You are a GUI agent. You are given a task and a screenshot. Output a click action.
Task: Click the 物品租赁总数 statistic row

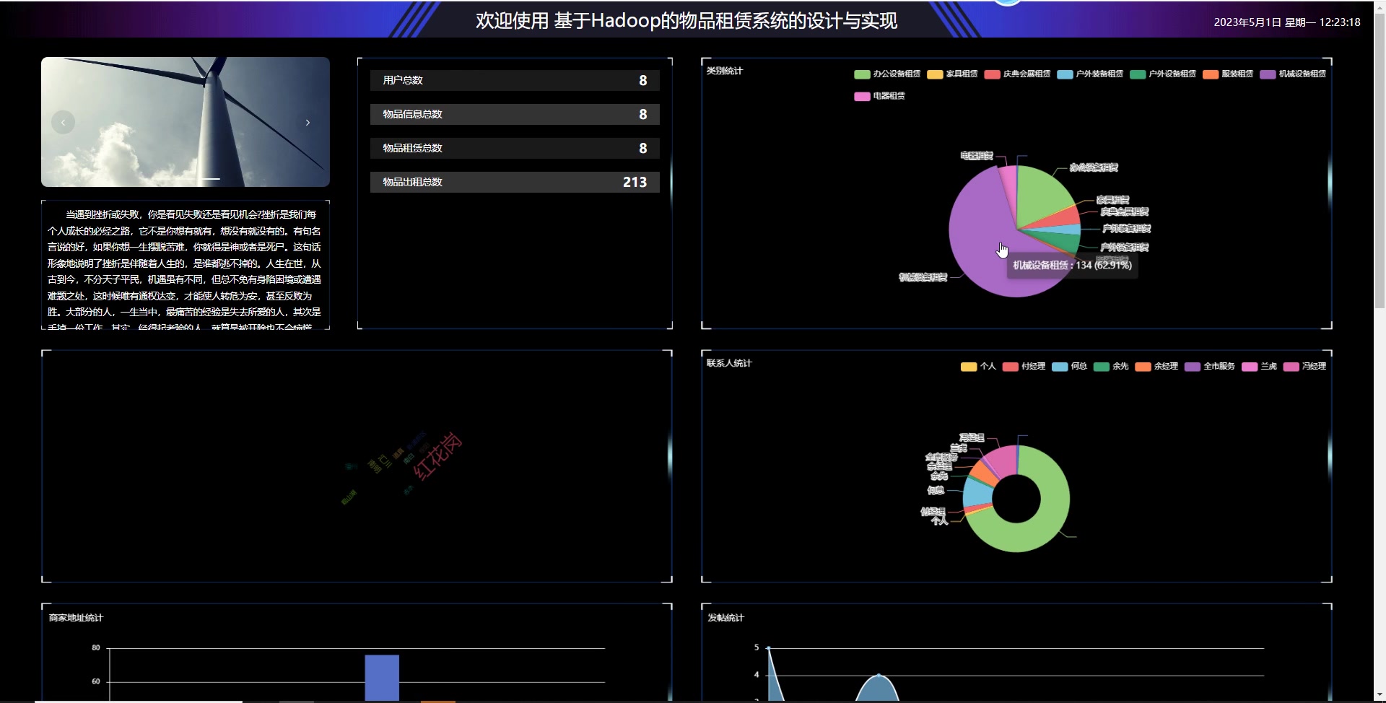coord(515,148)
